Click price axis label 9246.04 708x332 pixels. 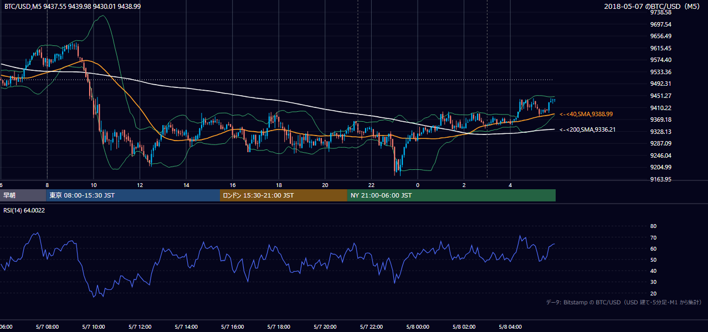(661, 155)
